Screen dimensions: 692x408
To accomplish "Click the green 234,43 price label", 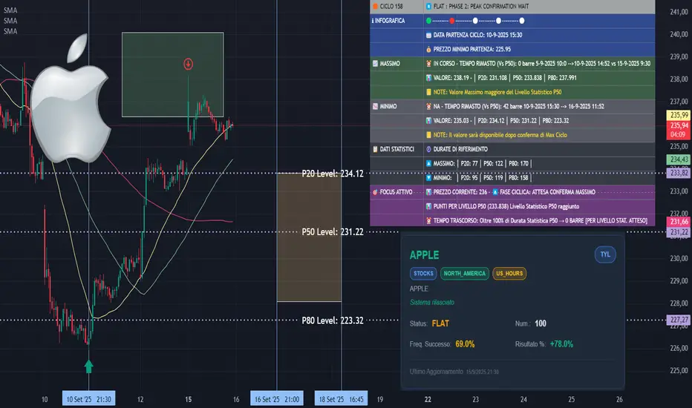I will click(x=679, y=159).
